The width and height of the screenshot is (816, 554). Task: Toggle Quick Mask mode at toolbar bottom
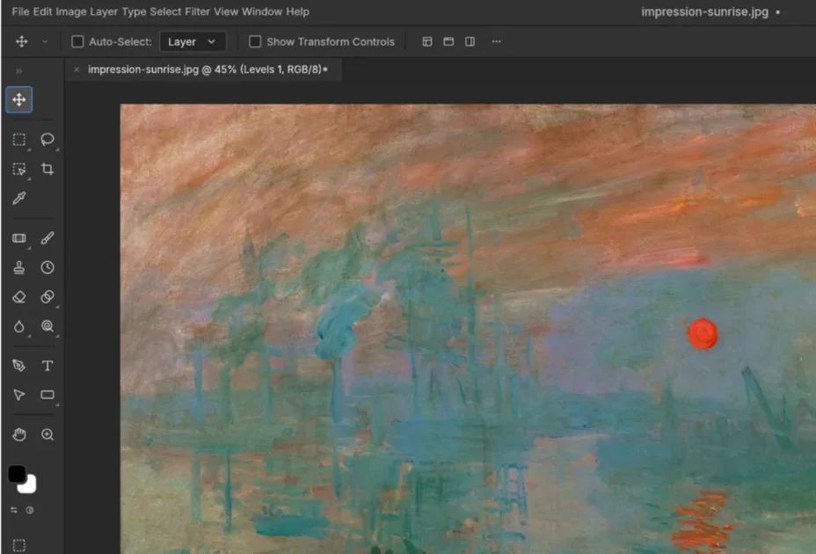click(19, 545)
